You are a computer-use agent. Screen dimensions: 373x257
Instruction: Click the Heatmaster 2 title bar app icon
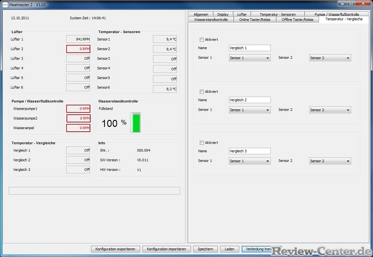coord(5,5)
